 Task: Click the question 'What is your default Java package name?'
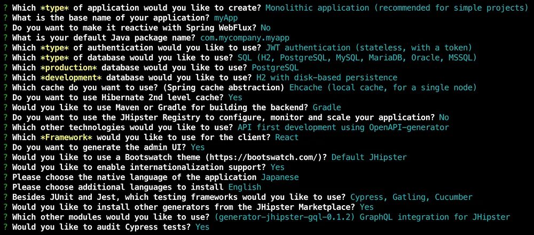pyautogui.click(x=105, y=38)
